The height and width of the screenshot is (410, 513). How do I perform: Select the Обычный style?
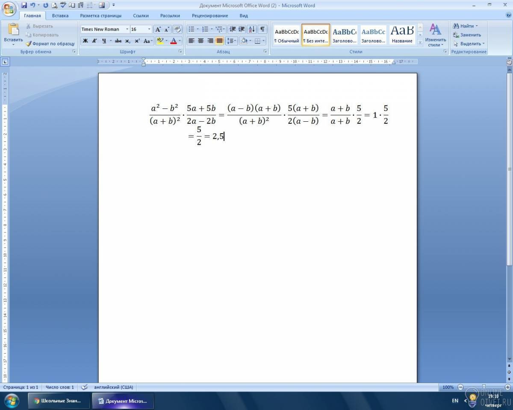tap(286, 35)
